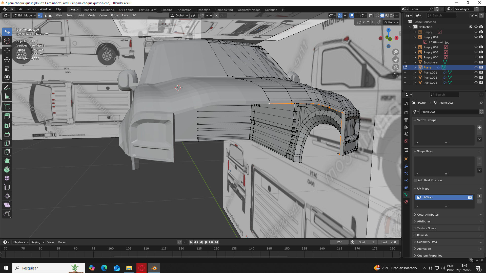The image size is (486, 273).
Task: Choose the Loop Cut tool
Action: tap(7, 143)
